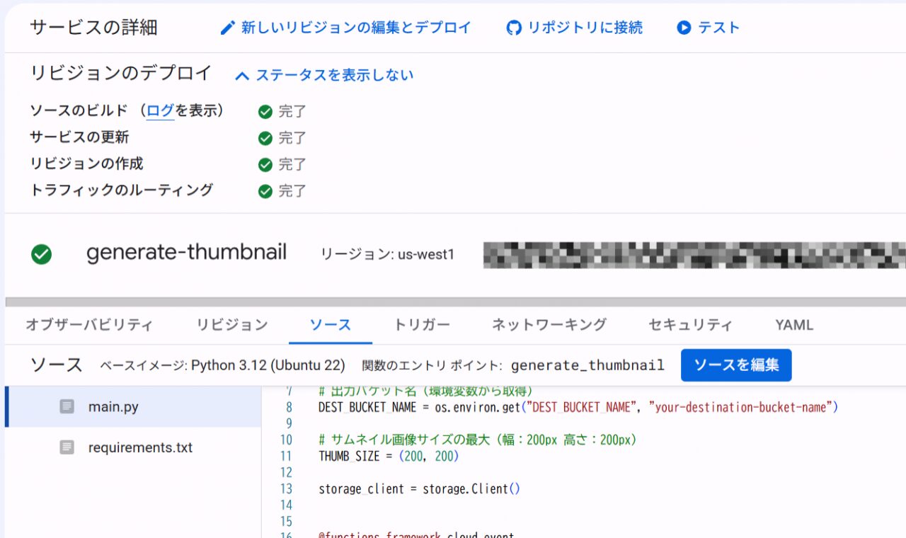Click the リージョン: us-west1 label

click(387, 254)
